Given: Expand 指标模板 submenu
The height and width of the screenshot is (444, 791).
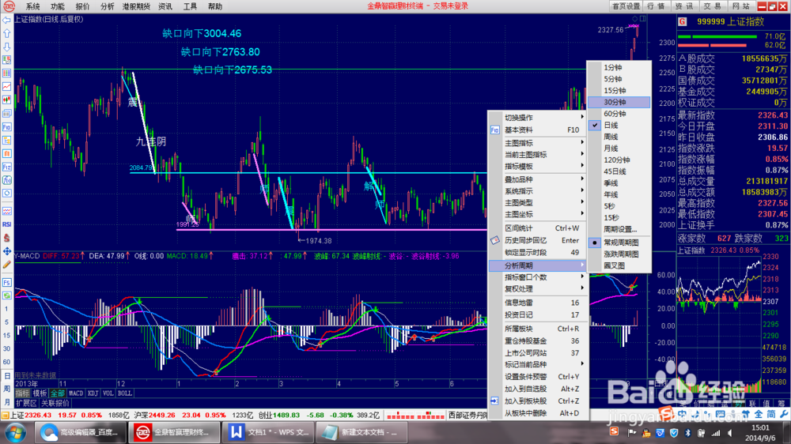Looking at the screenshot, I should tap(537, 167).
